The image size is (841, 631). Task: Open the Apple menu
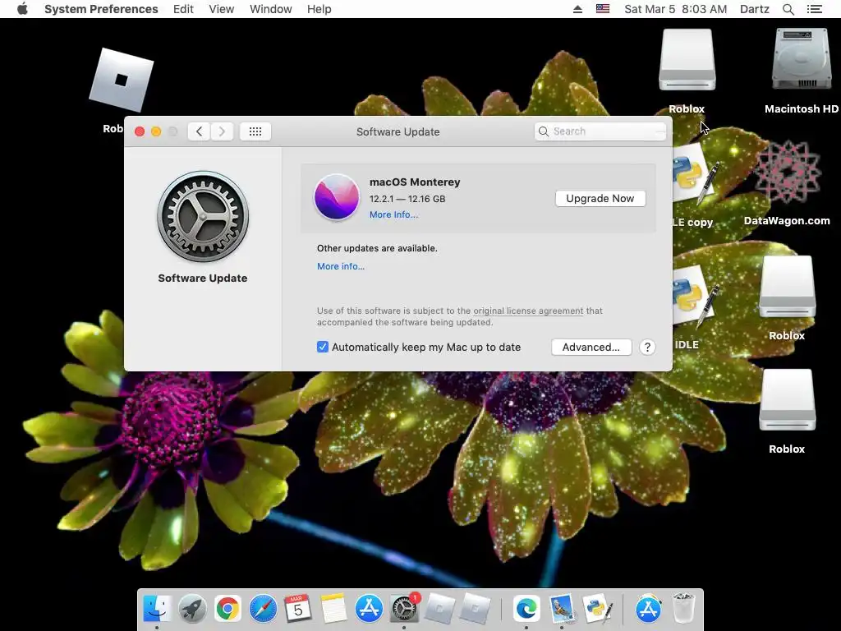click(22, 9)
